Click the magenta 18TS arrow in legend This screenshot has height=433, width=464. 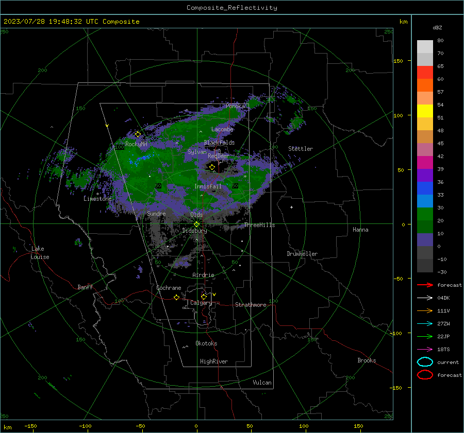[425, 349]
